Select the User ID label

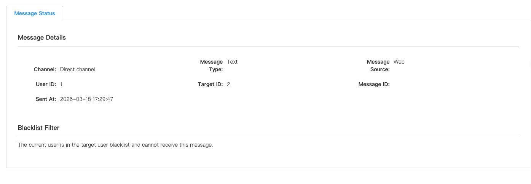tap(46, 84)
